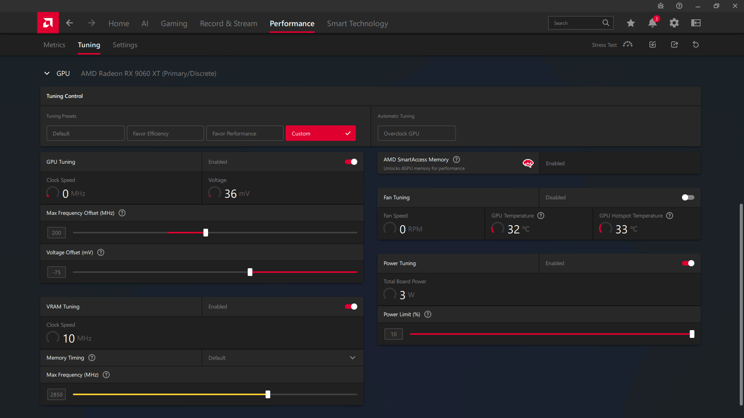Click the reset tuning icon

point(696,45)
